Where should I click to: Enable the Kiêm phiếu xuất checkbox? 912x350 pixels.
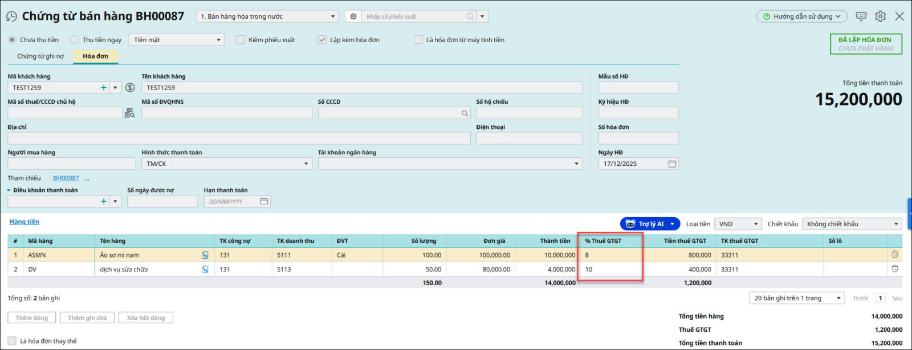tap(241, 40)
